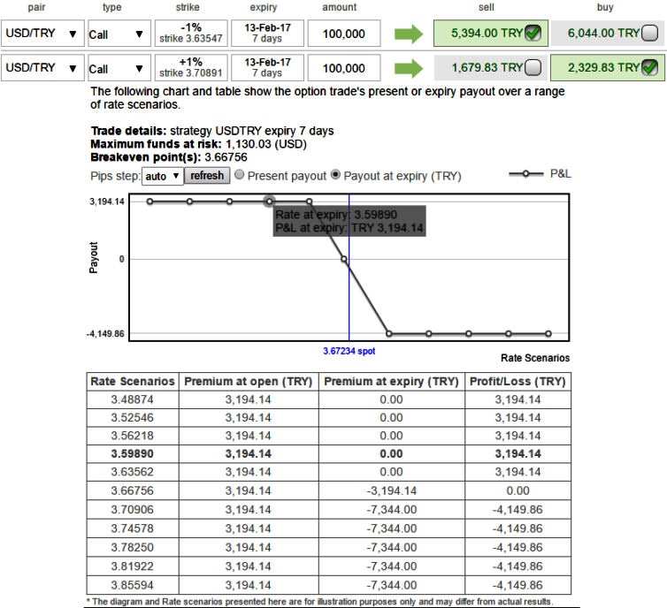Viewport: 667px width, 608px height.
Task: Open the second row 13-Feb-17 expiry field
Action: [267, 67]
